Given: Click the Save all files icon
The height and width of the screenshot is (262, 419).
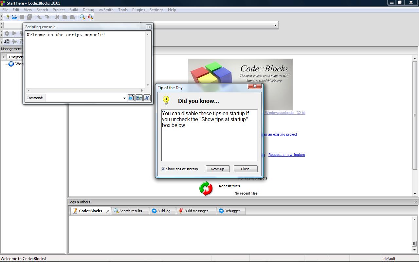Looking at the screenshot, I should (x=29, y=17).
